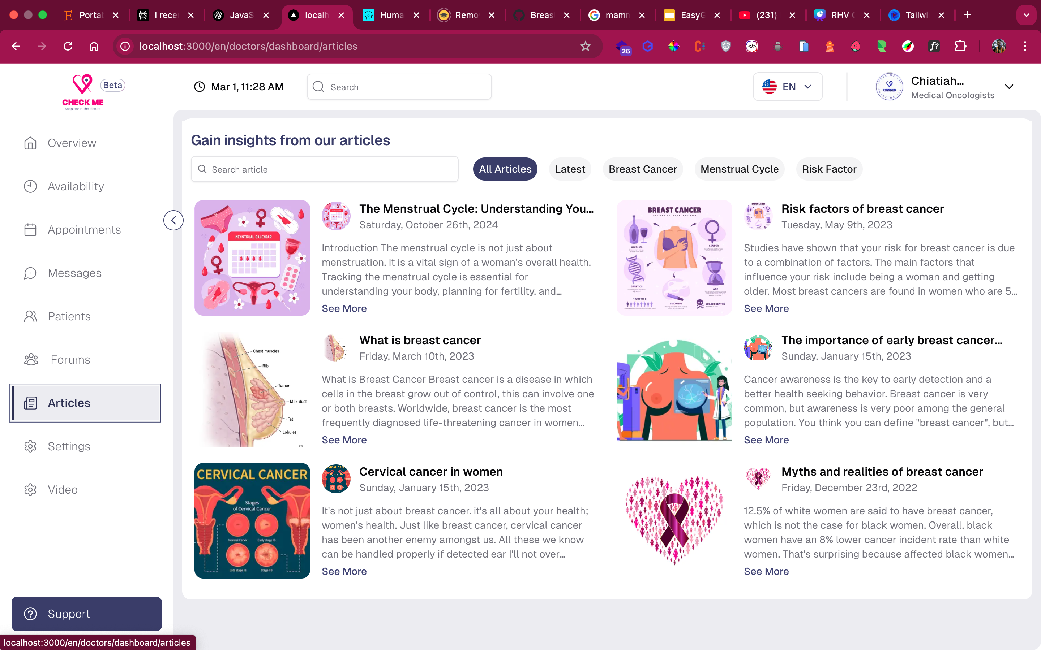Click See More under Cervical cancer article
The image size is (1041, 650).
[x=344, y=571]
